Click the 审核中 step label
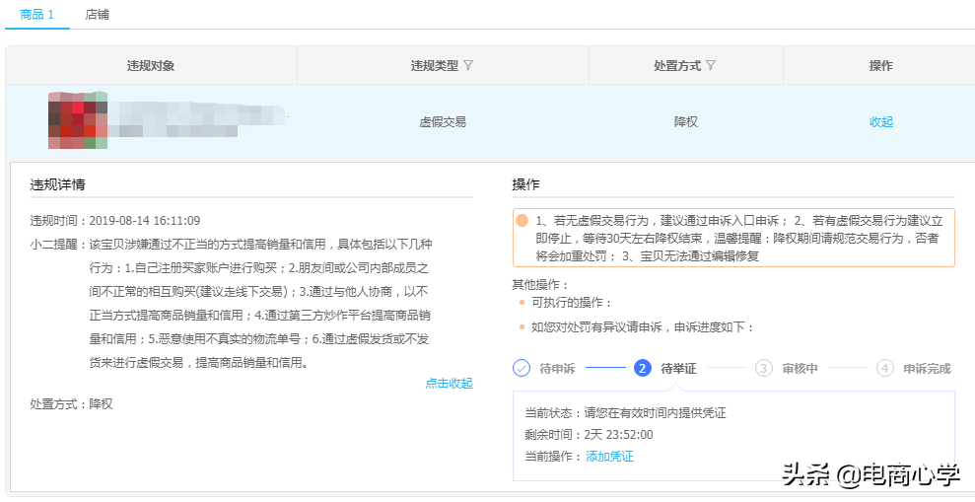Image resolution: width=975 pixels, height=502 pixels. (x=800, y=369)
